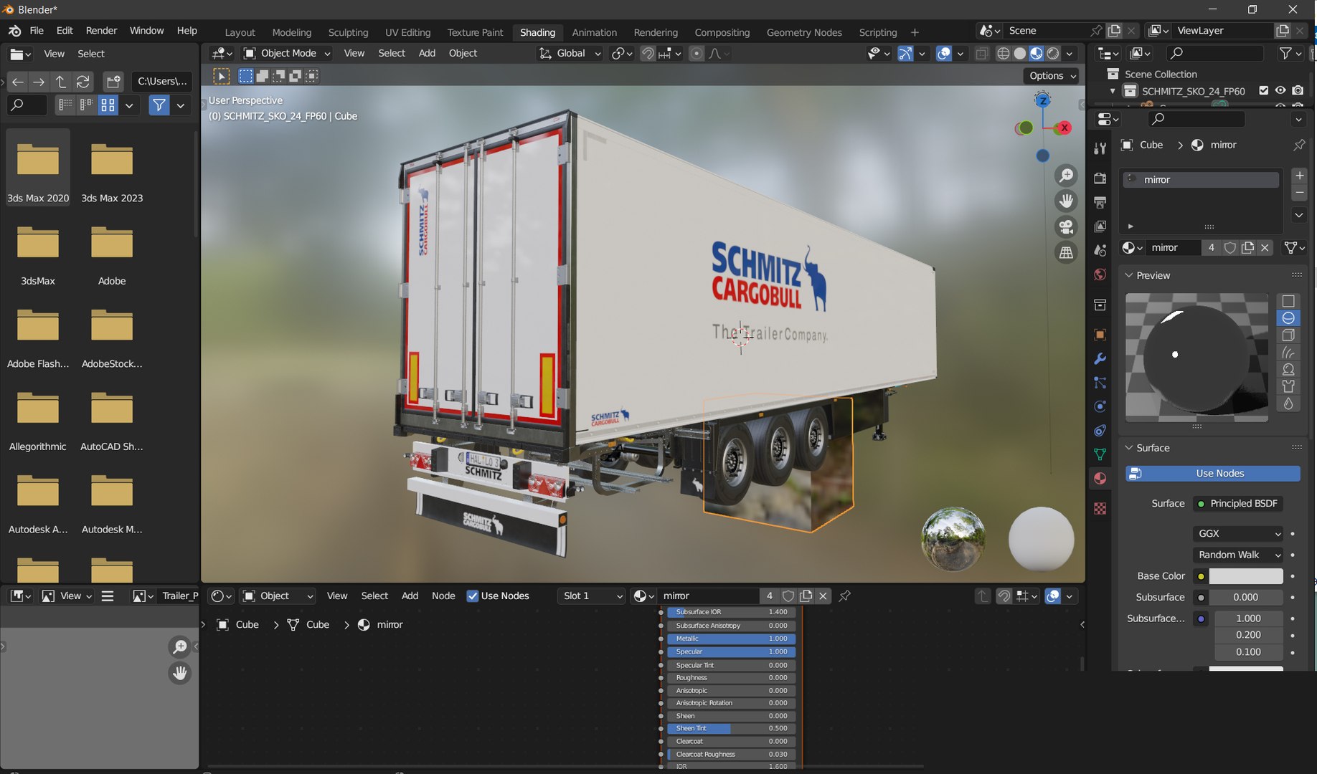Select wireframe viewport shading
This screenshot has height=774, width=1317.
pos(1004,54)
